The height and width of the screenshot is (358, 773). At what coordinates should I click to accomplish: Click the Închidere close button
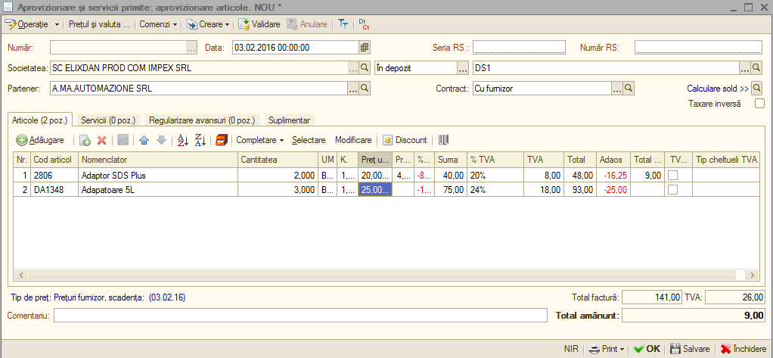(x=743, y=349)
